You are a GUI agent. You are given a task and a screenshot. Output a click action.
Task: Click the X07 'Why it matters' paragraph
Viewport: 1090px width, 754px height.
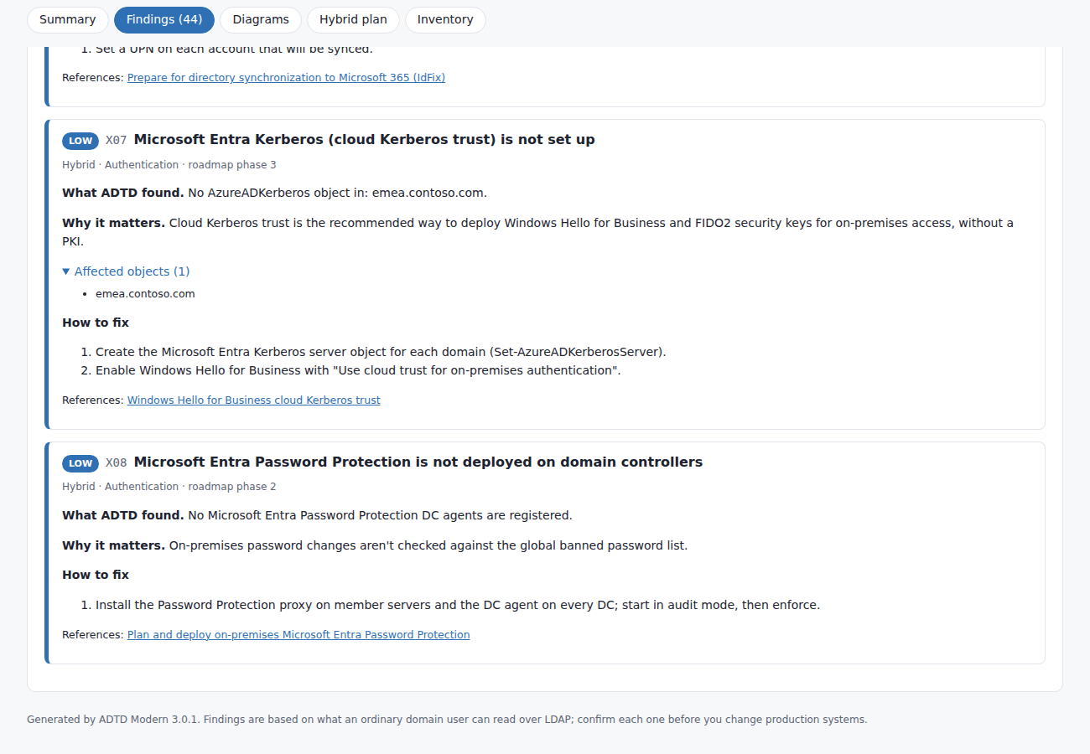pyautogui.click(x=537, y=232)
